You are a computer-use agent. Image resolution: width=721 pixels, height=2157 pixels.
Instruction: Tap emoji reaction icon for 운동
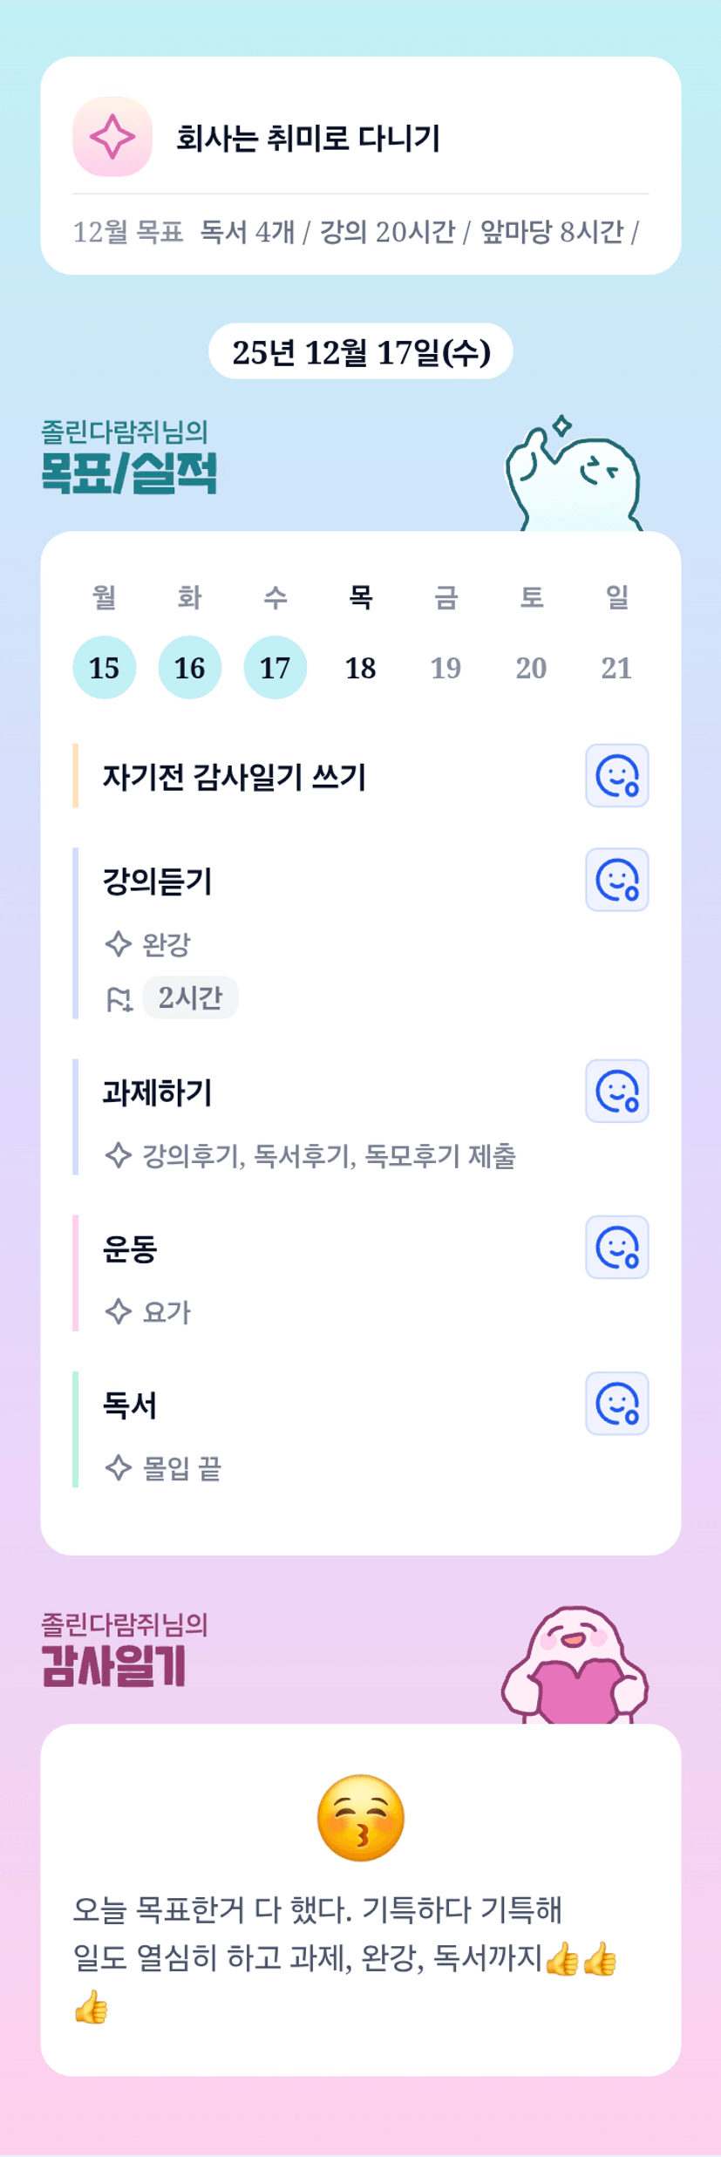[x=616, y=1247]
